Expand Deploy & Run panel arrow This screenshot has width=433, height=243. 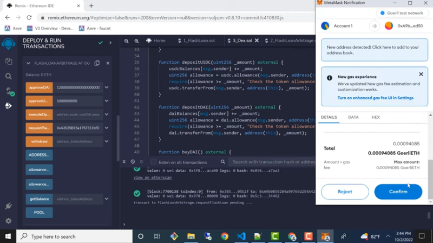click(110, 43)
